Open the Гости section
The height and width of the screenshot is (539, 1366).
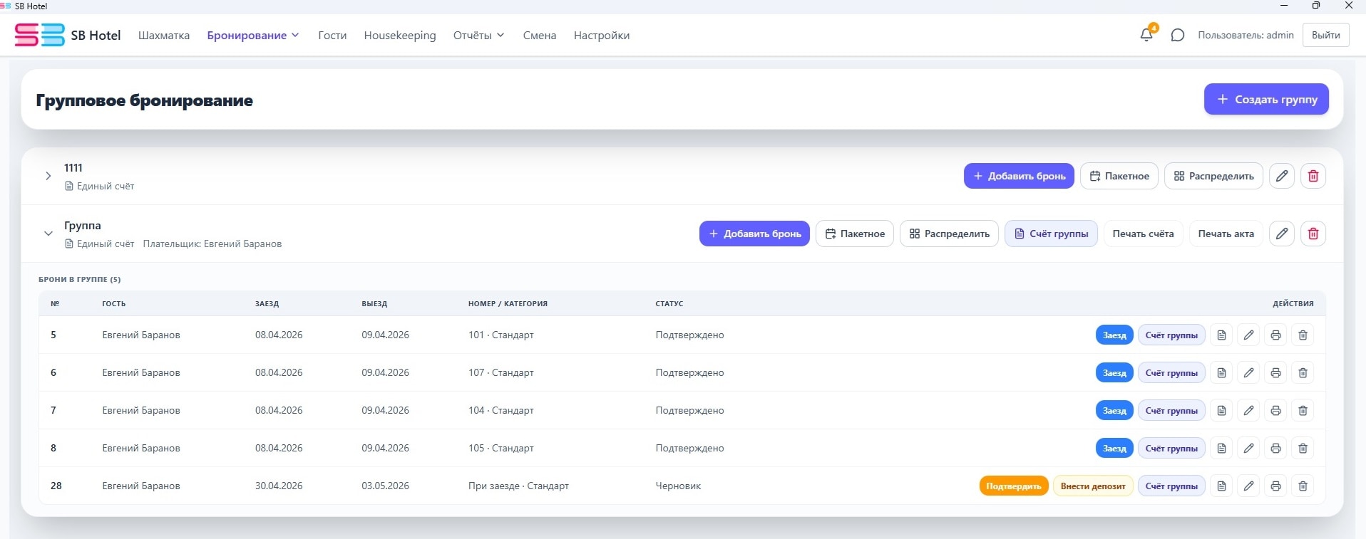point(332,35)
